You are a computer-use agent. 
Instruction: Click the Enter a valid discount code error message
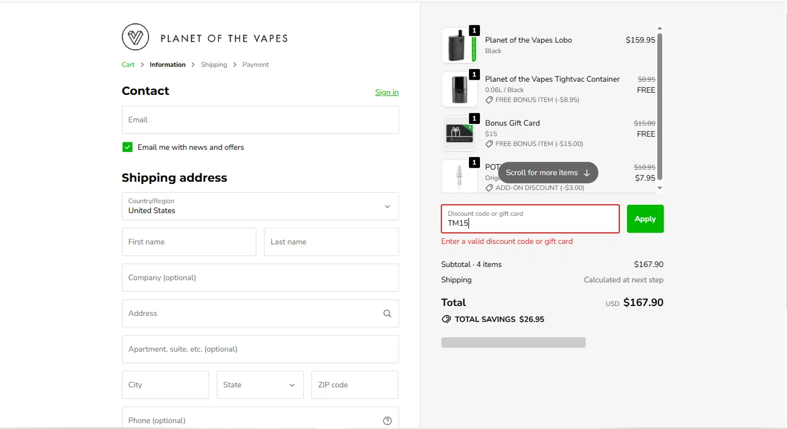(507, 241)
